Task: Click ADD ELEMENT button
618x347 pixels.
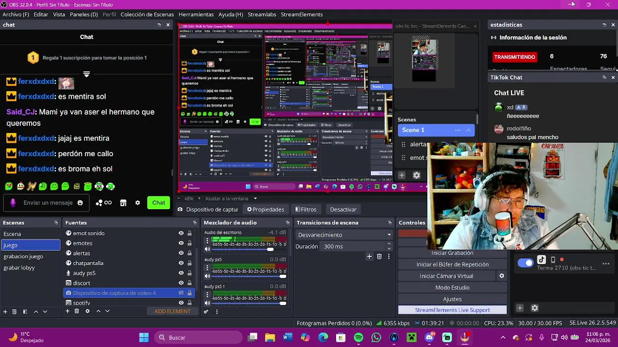Action: coord(172,311)
